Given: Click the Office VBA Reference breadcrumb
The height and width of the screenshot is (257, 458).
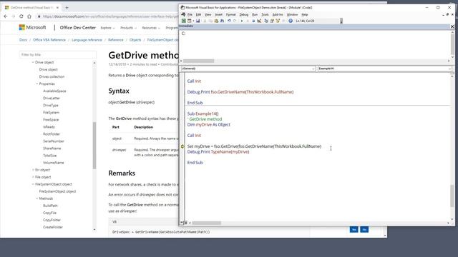Looking at the screenshot, I should click(x=49, y=40).
